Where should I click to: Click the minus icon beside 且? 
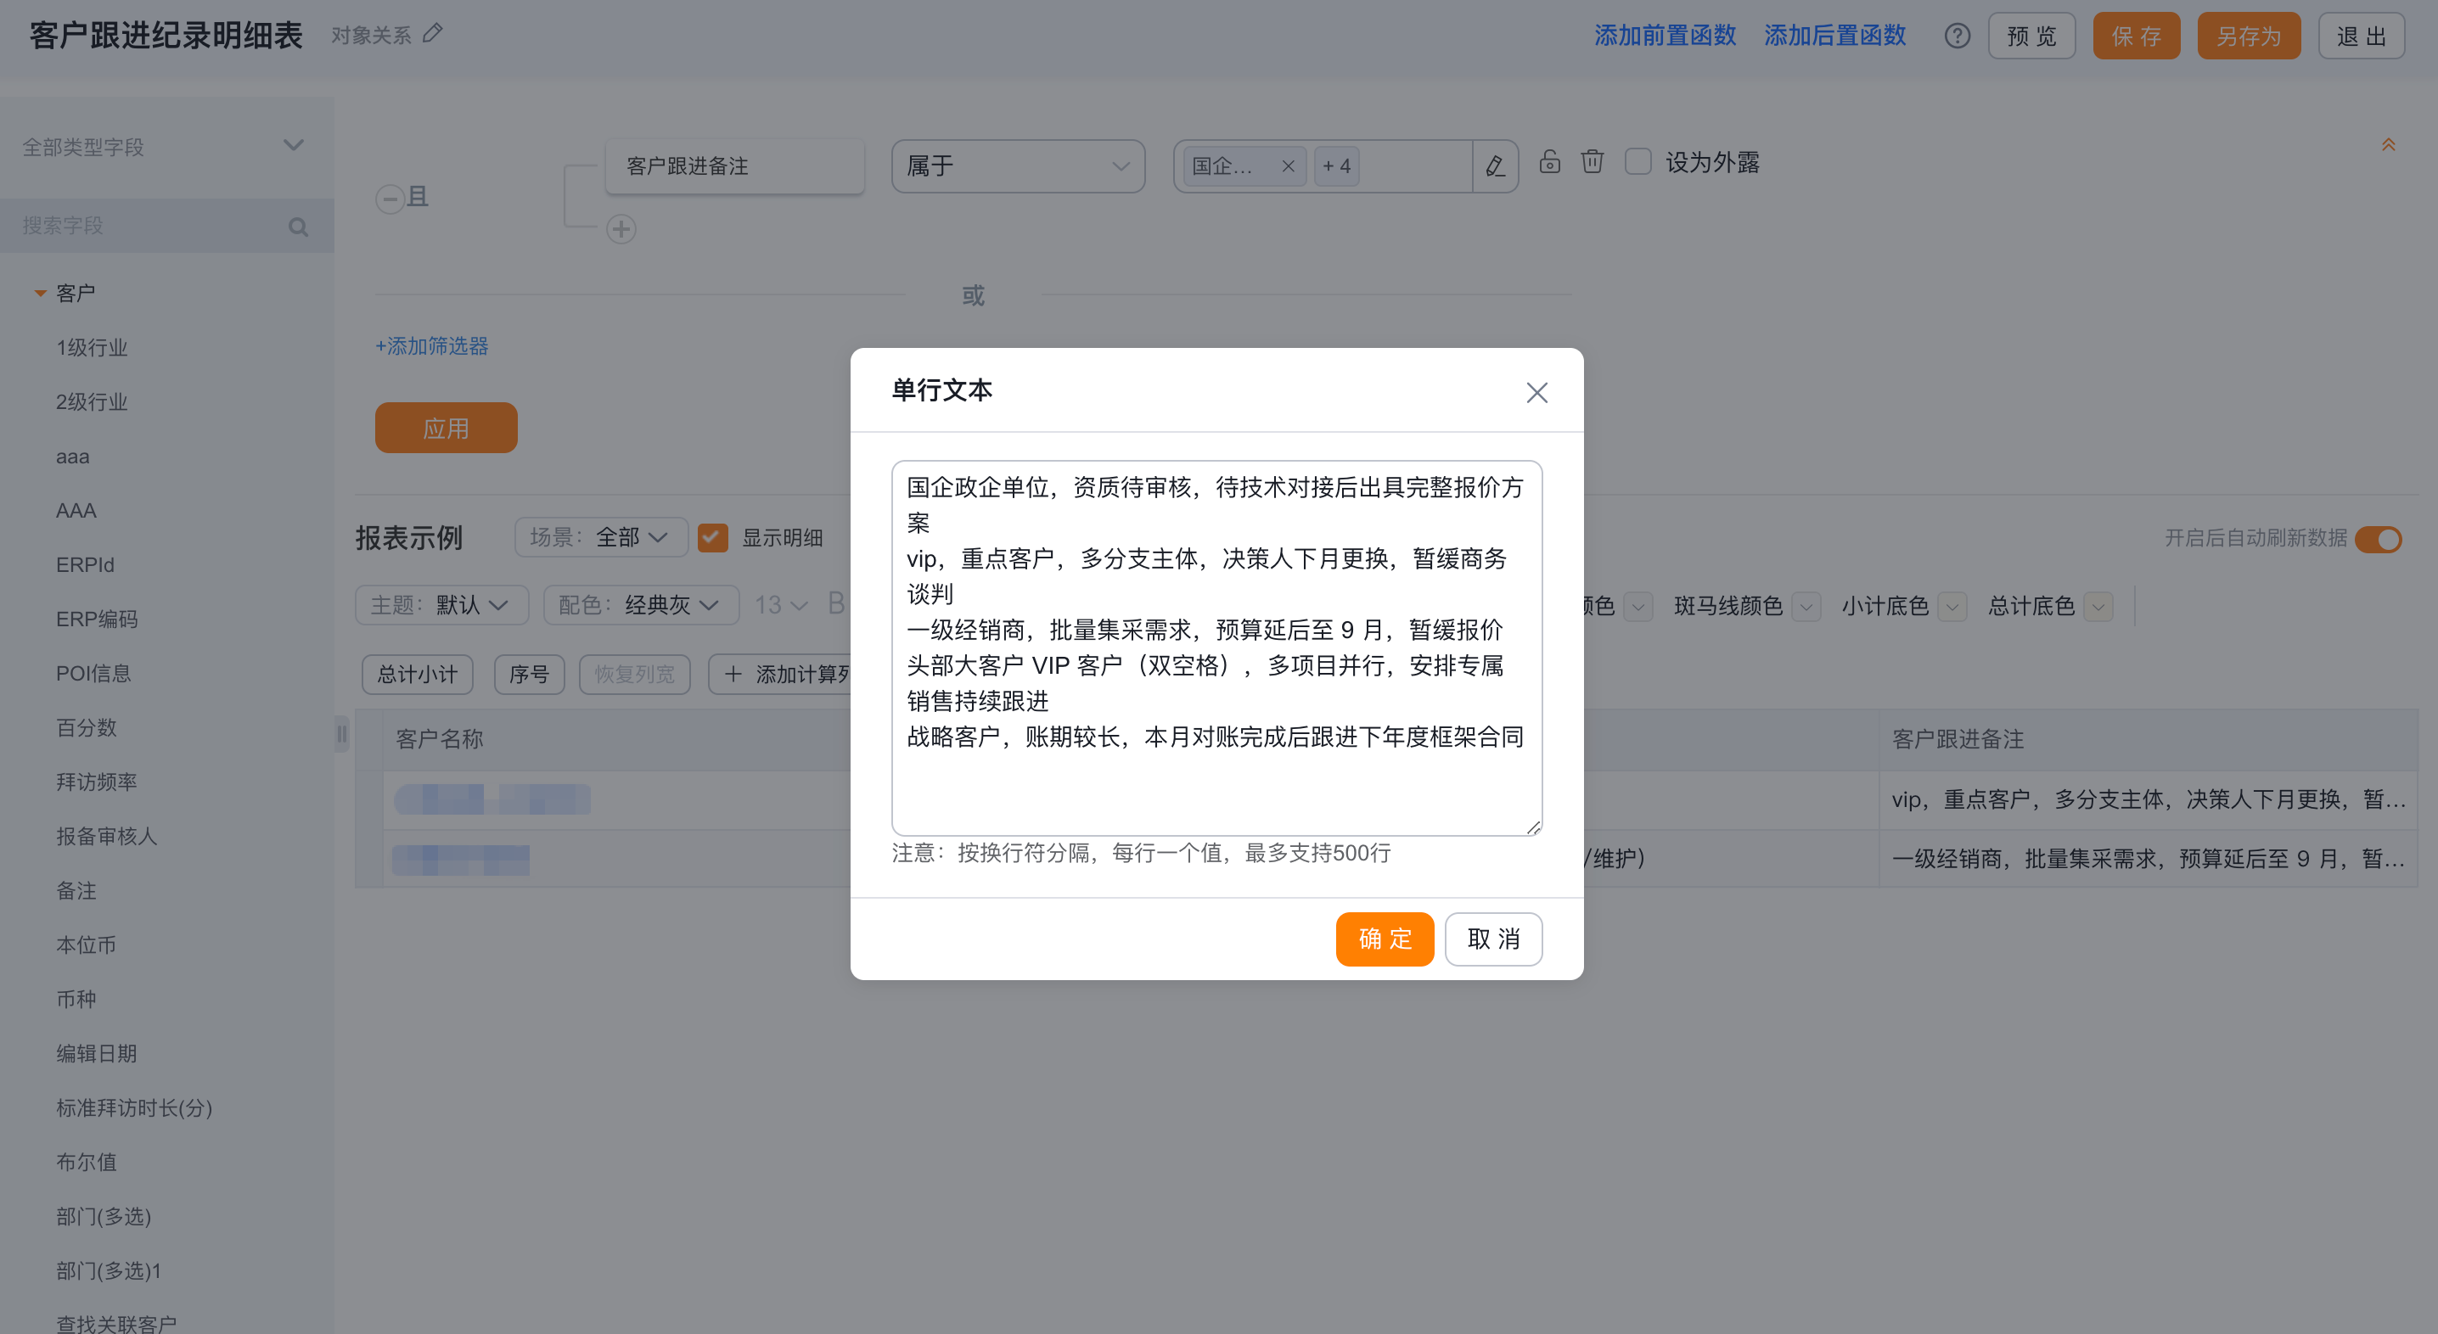[390, 199]
